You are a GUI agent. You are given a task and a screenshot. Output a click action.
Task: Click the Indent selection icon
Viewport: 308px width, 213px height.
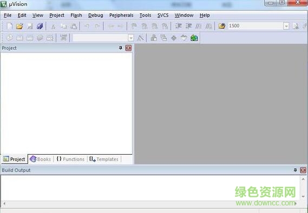(178, 26)
